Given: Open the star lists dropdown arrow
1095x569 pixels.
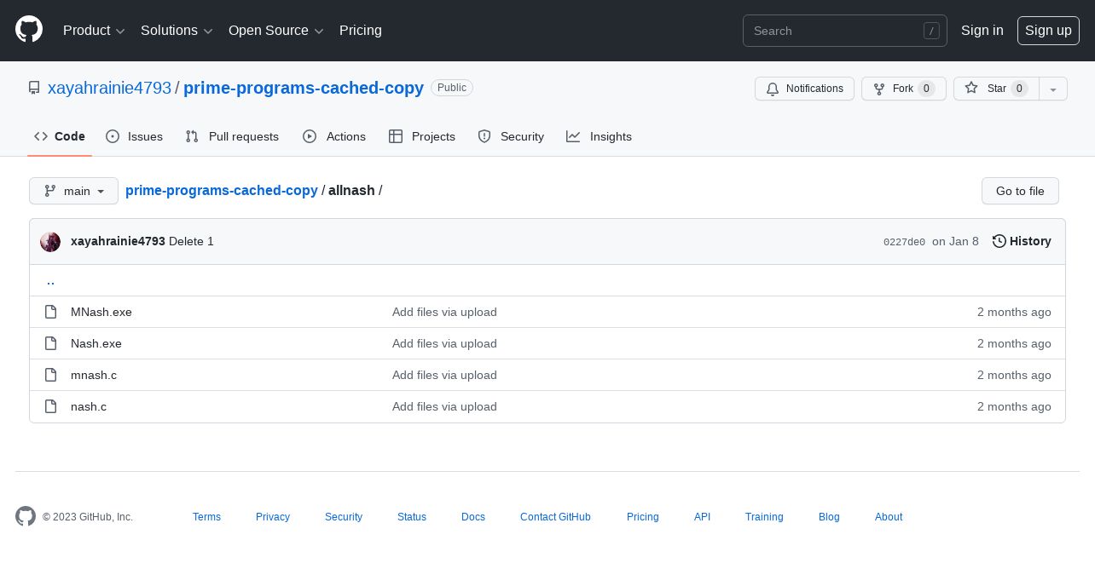Looking at the screenshot, I should tap(1053, 89).
